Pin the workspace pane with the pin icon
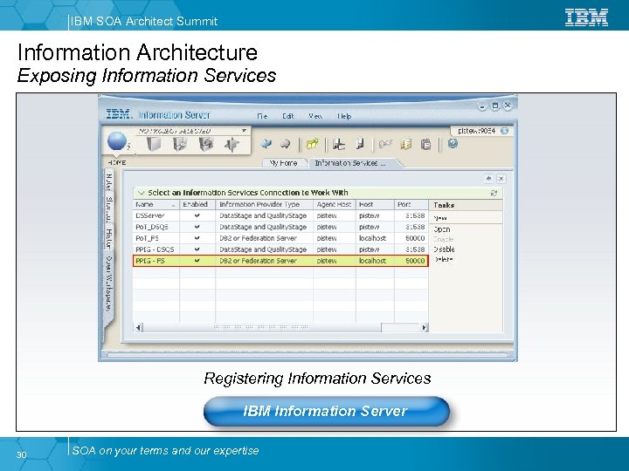 (488, 179)
